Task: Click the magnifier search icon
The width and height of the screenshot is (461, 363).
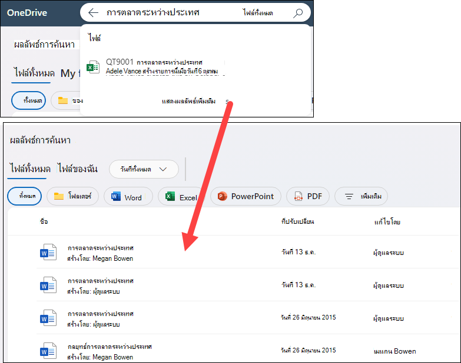Action: (x=298, y=13)
